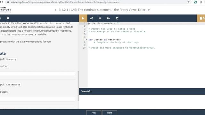
Task: Click the Next button
Action: click(110, 113)
